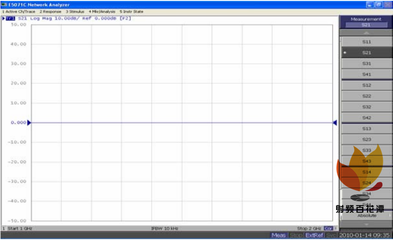Select the highlighted S21 measurement softkey
The height and width of the screenshot is (240, 393).
pyautogui.click(x=366, y=52)
